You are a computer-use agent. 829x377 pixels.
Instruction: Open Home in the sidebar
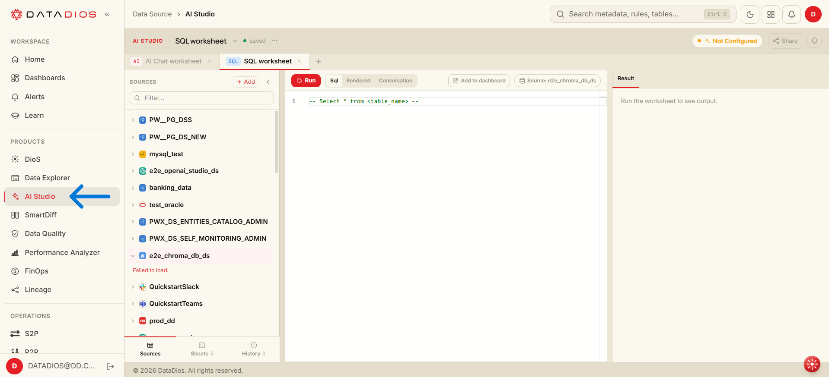(x=62, y=59)
